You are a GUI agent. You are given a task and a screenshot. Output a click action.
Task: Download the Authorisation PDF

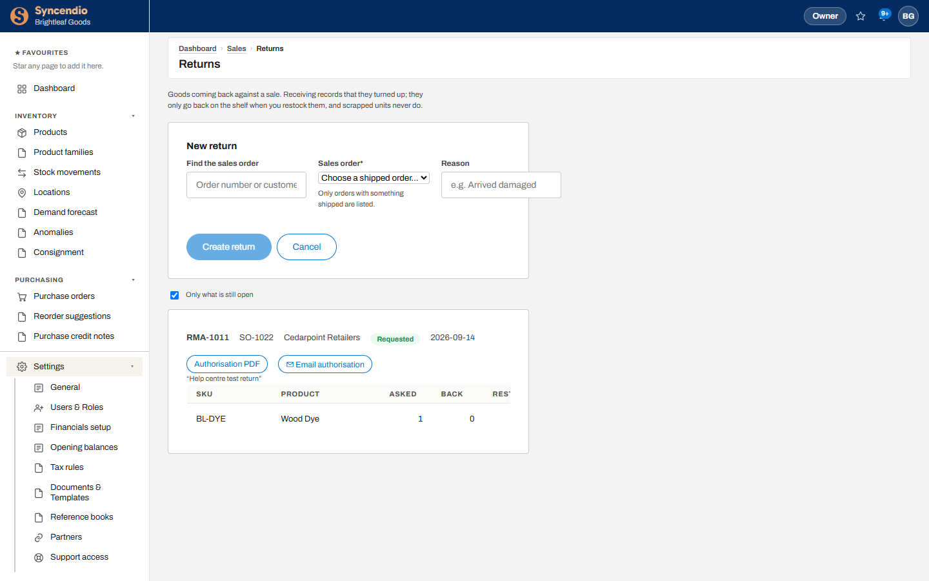click(x=227, y=364)
